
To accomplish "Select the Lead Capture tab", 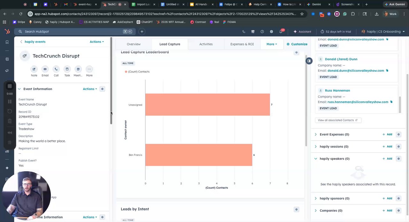I will point(170,44).
